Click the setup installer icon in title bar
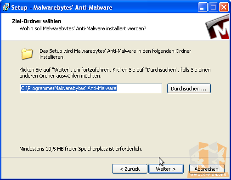Screen dimensions: 231x180 click(x=6, y=7)
